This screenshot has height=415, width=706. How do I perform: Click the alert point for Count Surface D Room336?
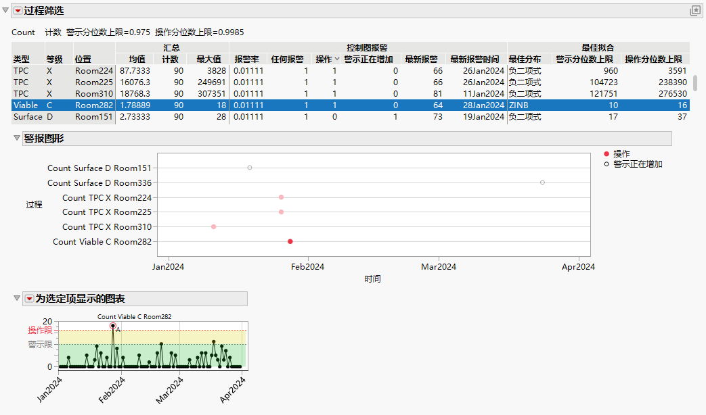tap(543, 182)
